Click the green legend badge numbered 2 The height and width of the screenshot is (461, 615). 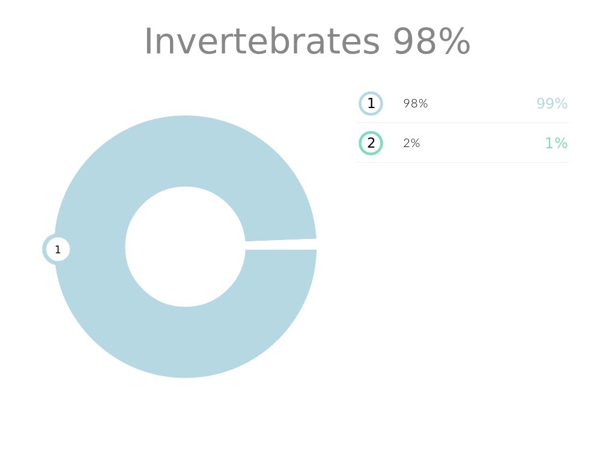click(371, 143)
